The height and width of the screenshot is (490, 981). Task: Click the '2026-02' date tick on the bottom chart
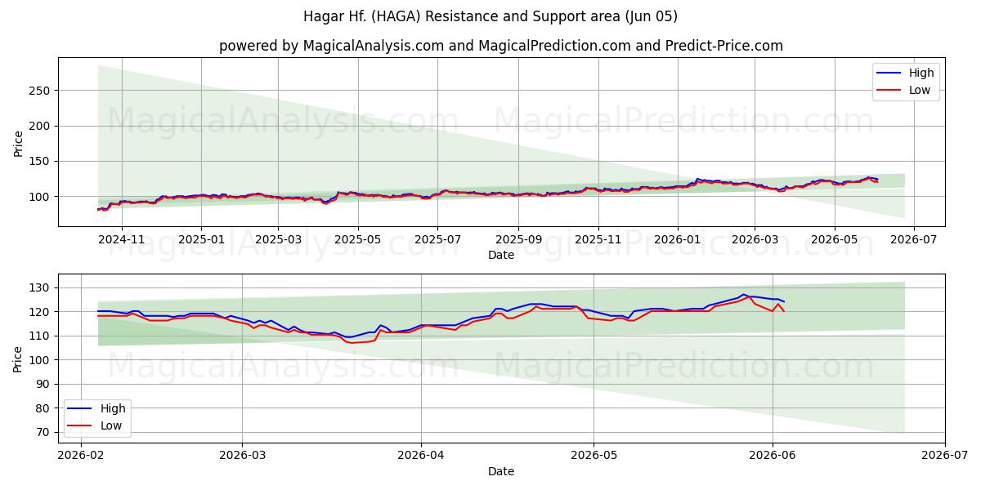point(81,457)
